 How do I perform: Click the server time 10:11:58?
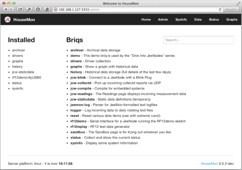(x=65, y=164)
